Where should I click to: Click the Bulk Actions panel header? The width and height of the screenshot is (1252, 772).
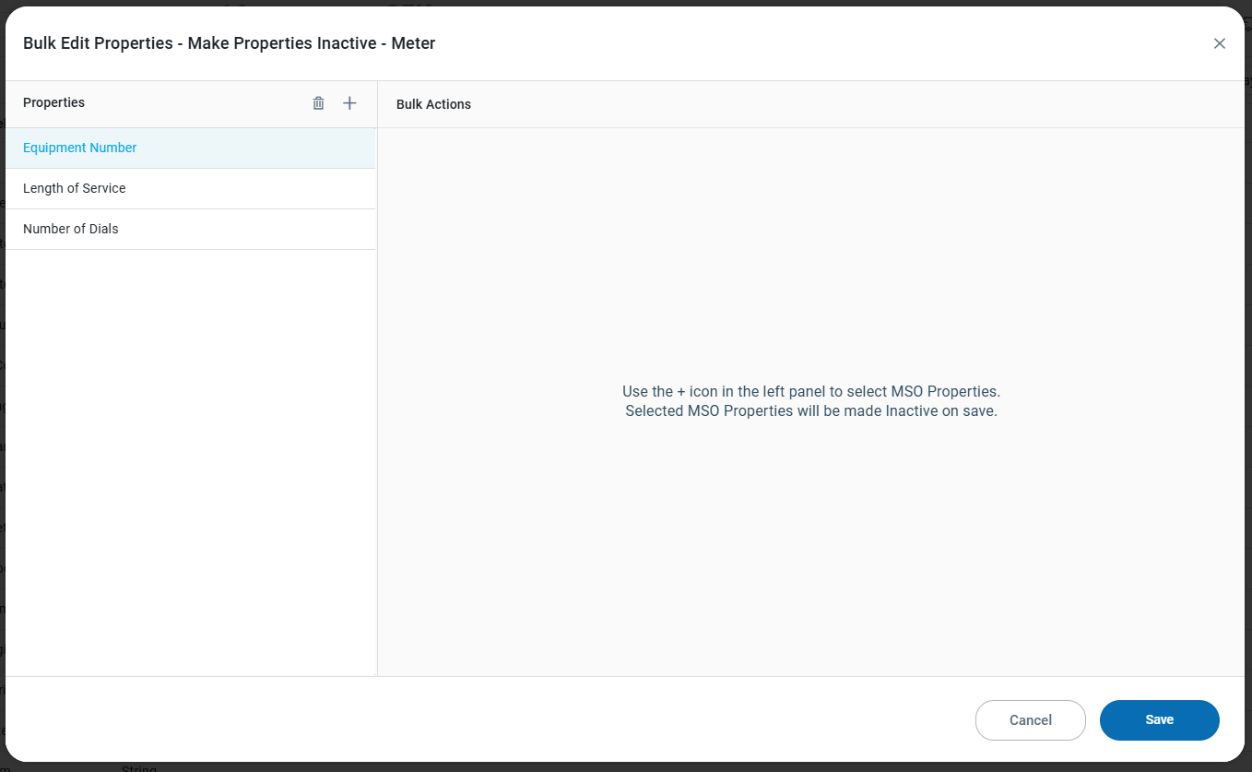pyautogui.click(x=433, y=104)
